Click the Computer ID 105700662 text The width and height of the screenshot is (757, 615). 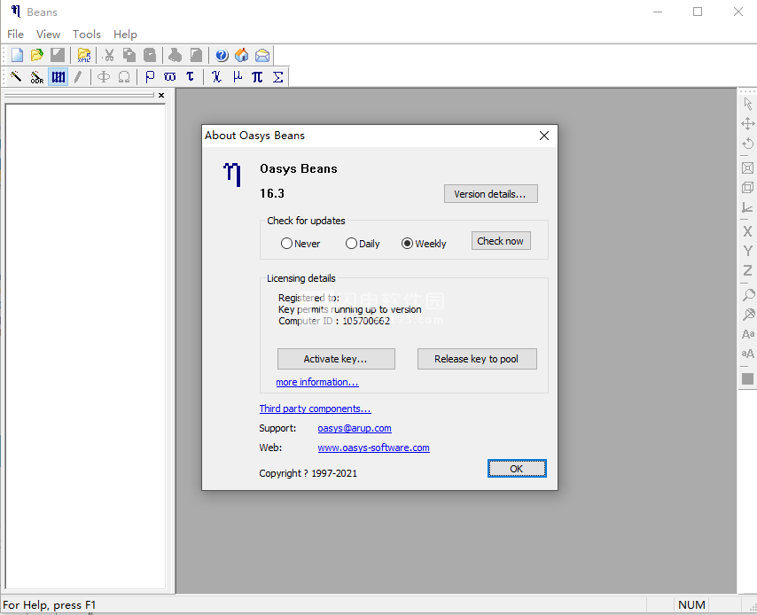point(334,321)
